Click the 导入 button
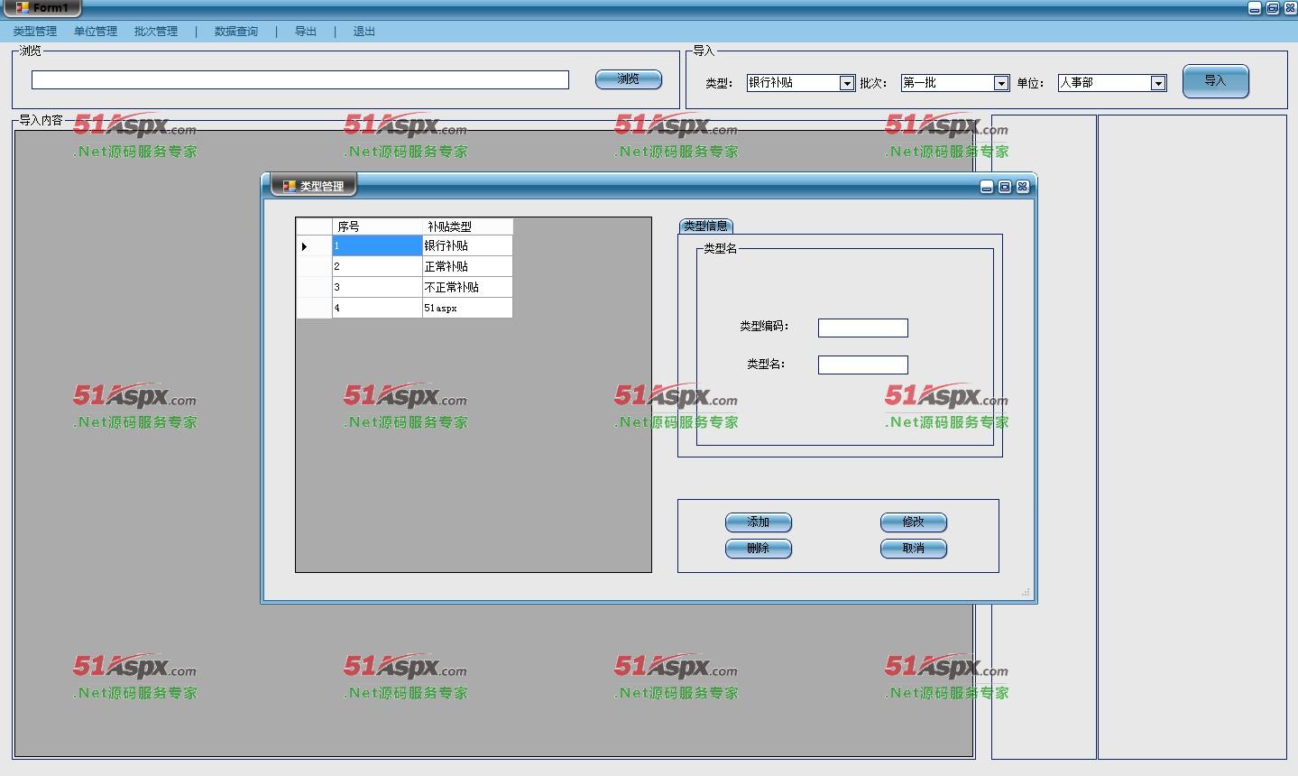This screenshot has height=776, width=1298. pyautogui.click(x=1215, y=81)
